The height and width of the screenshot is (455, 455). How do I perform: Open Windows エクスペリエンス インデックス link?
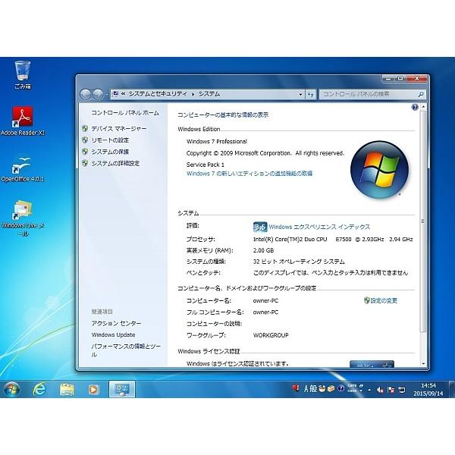[x=319, y=227]
